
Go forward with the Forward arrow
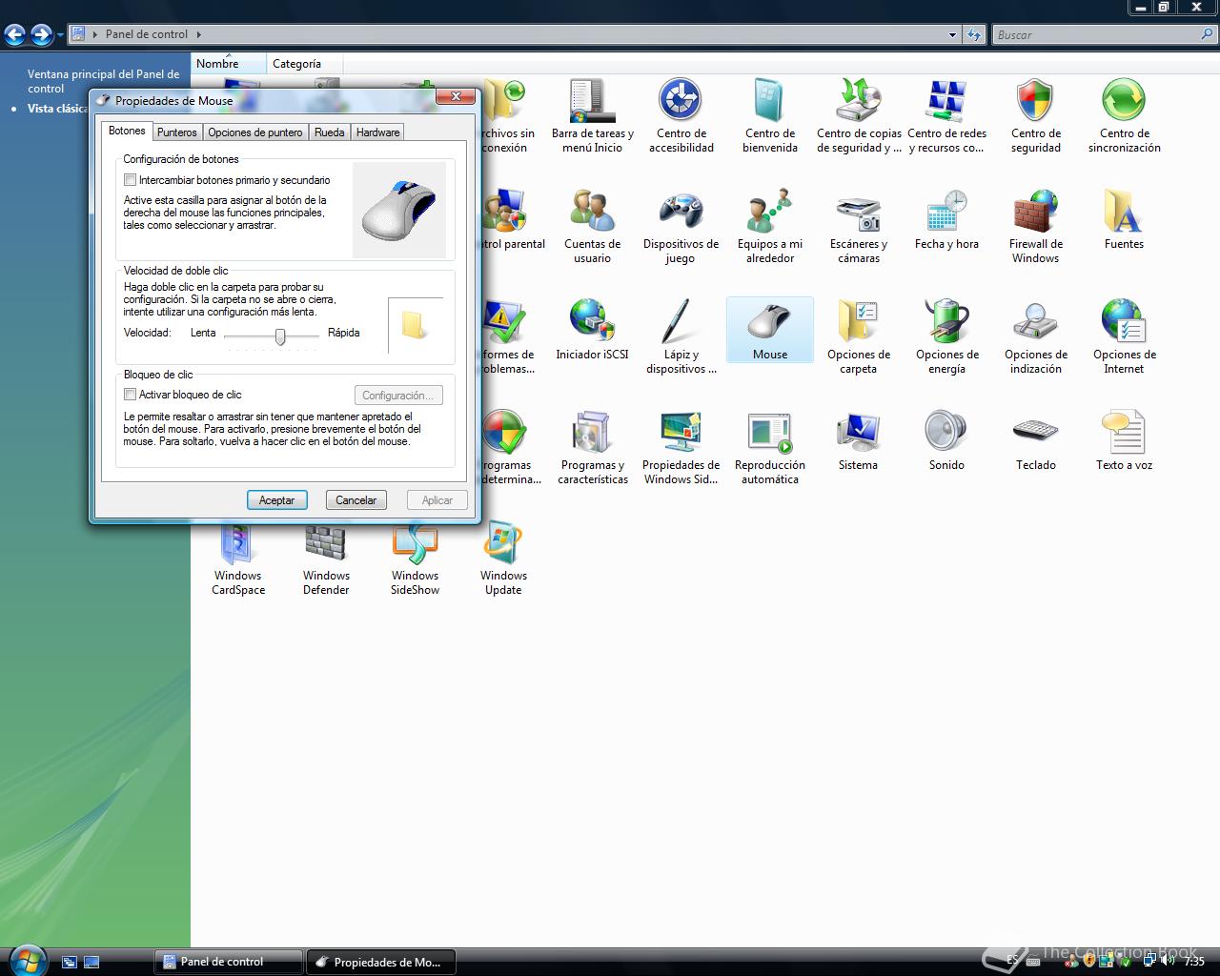click(41, 35)
